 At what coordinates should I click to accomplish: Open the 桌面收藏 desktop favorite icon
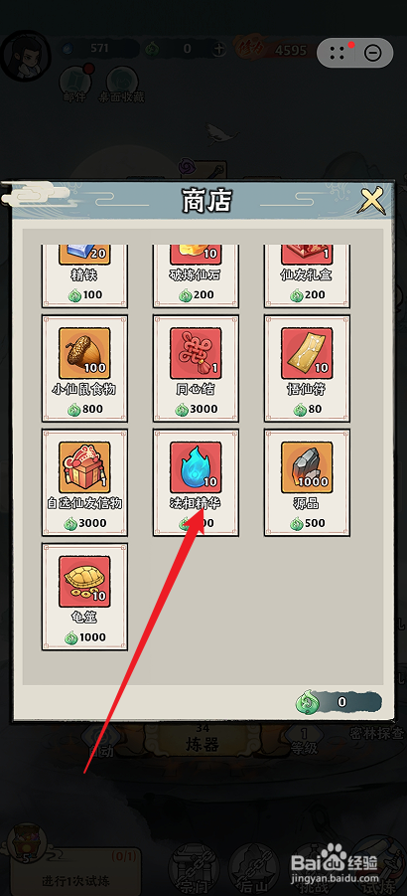[119, 85]
